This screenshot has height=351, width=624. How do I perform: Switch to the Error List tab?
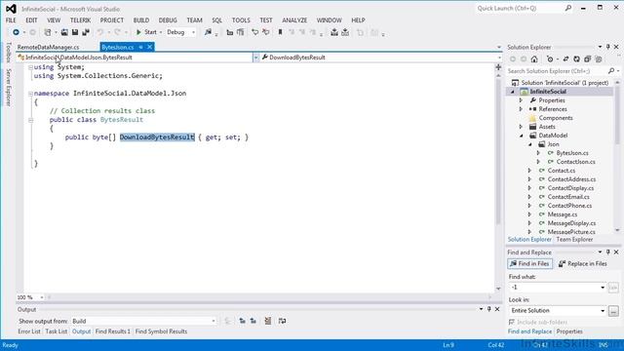(29, 331)
